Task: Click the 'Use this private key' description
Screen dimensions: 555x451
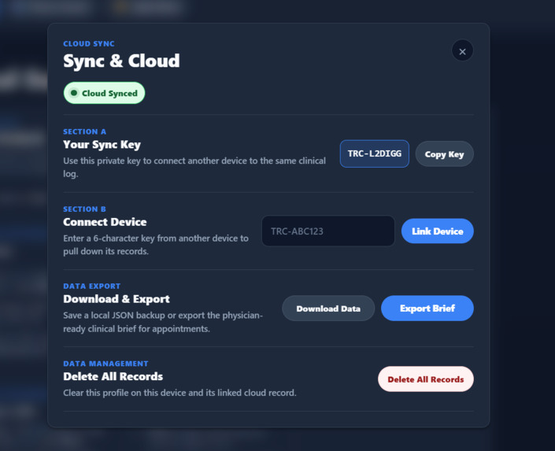Action: pyautogui.click(x=194, y=167)
